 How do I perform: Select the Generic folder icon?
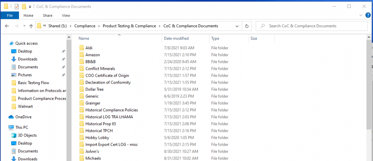point(82,96)
